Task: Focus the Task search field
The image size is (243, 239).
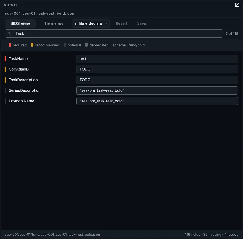Action: tap(114, 33)
